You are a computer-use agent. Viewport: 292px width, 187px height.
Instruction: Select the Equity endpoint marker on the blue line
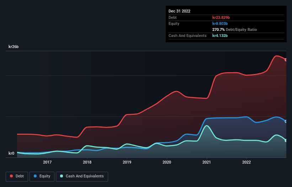pos(286,122)
